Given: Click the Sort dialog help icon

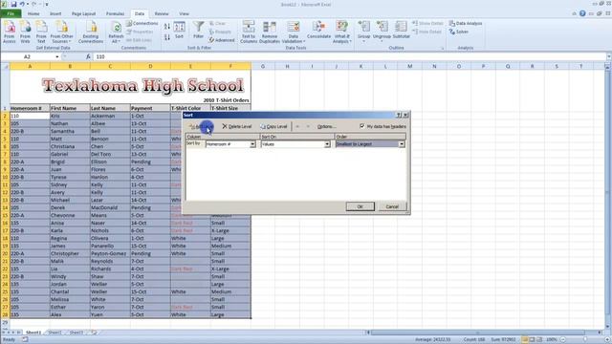Looking at the screenshot, I should point(399,115).
